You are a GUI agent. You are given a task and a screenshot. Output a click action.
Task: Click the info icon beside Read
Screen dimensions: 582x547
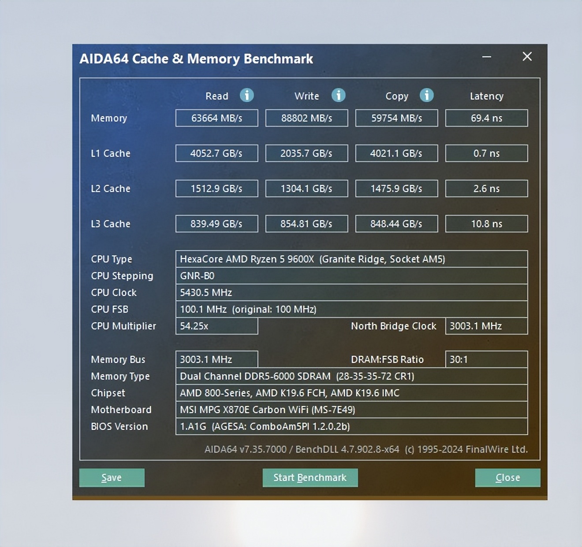246,95
